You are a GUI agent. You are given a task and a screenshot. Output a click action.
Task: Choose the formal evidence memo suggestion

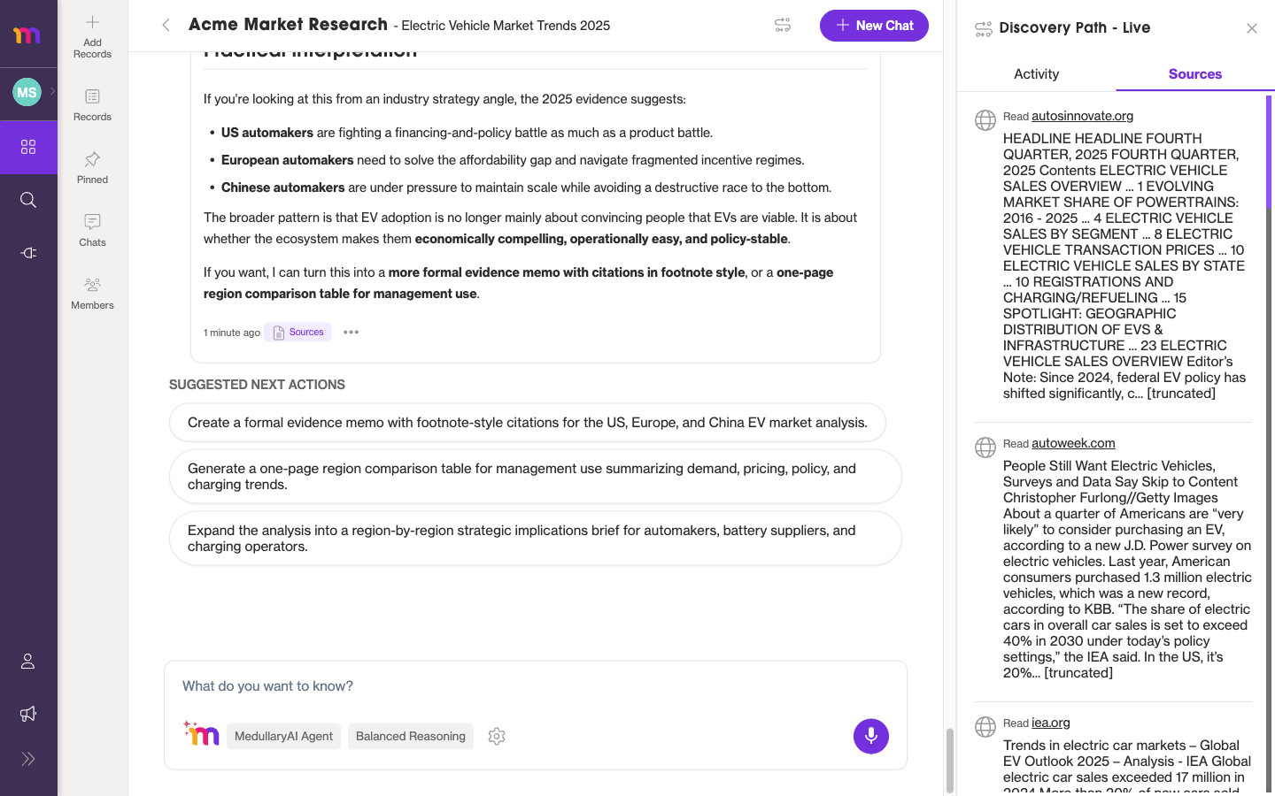[528, 423]
